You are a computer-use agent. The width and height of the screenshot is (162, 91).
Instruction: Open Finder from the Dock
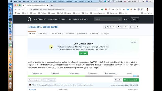tap(10, 7)
